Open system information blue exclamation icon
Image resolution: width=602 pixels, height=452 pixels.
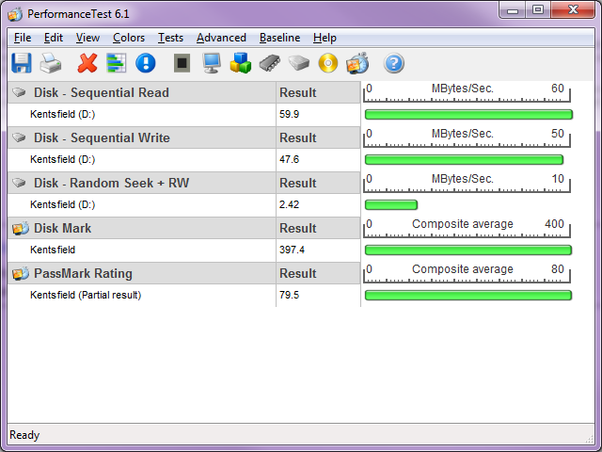146,63
